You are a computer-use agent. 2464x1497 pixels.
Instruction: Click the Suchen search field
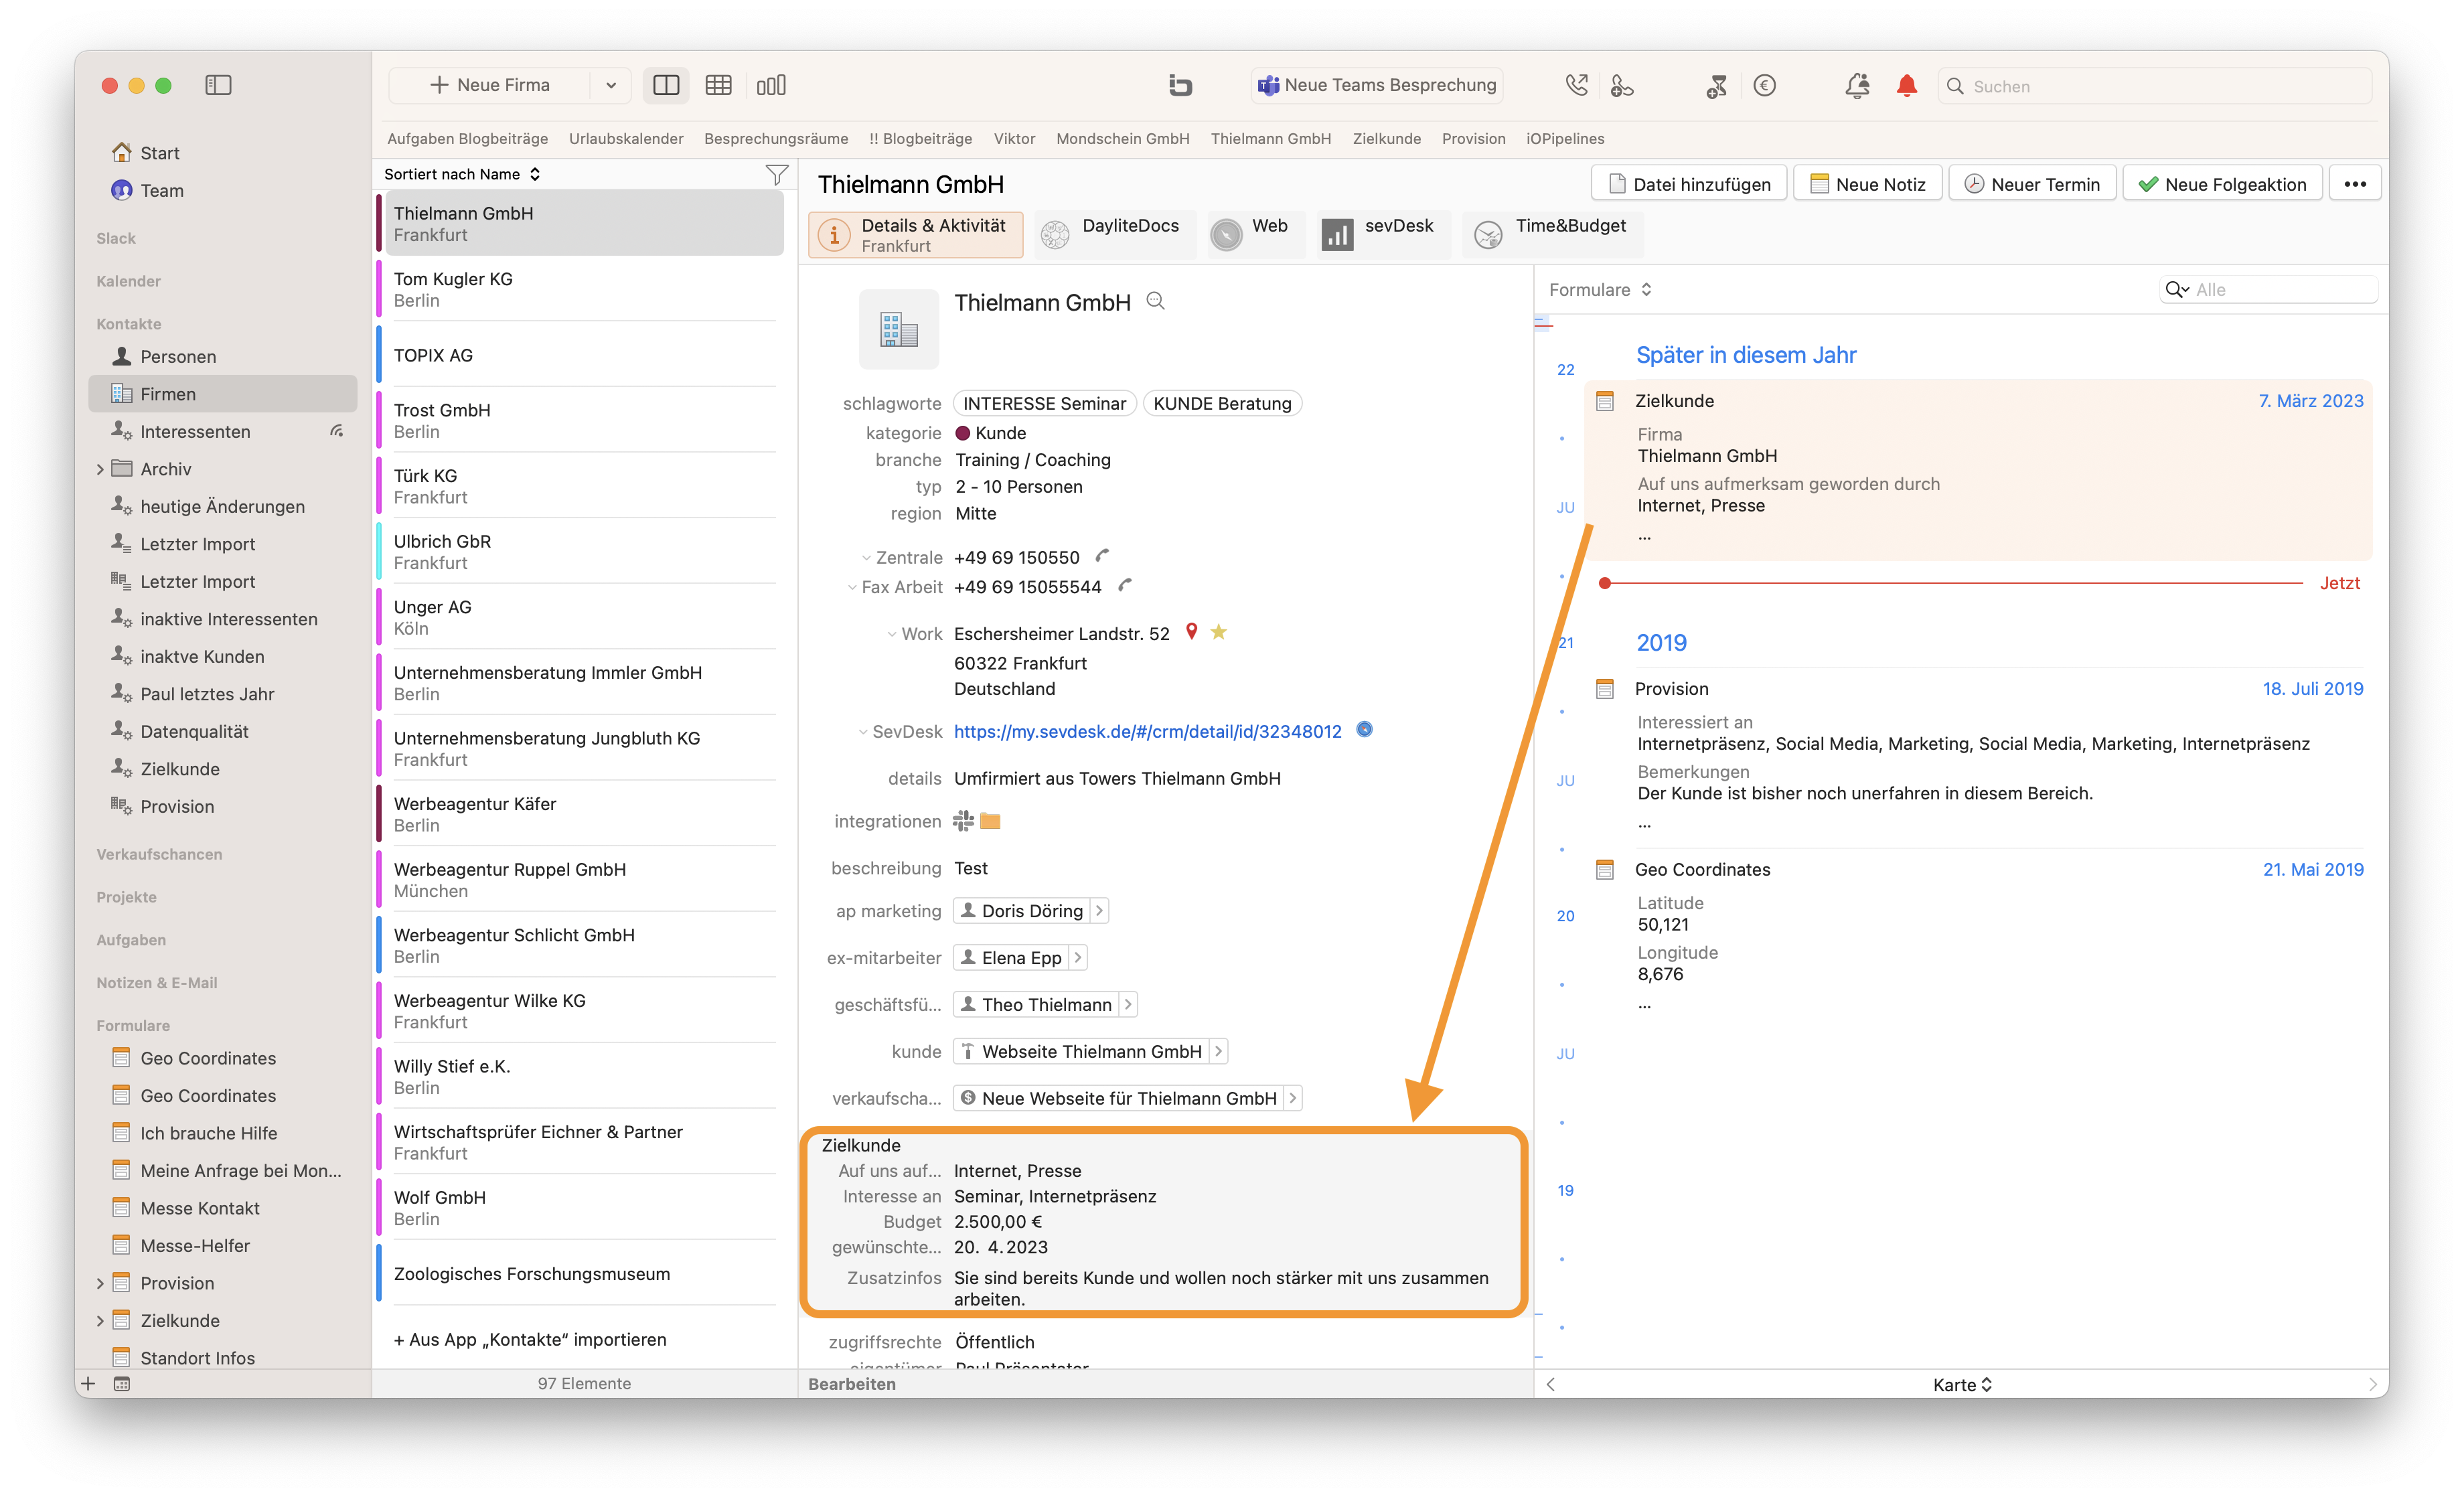click(2155, 86)
